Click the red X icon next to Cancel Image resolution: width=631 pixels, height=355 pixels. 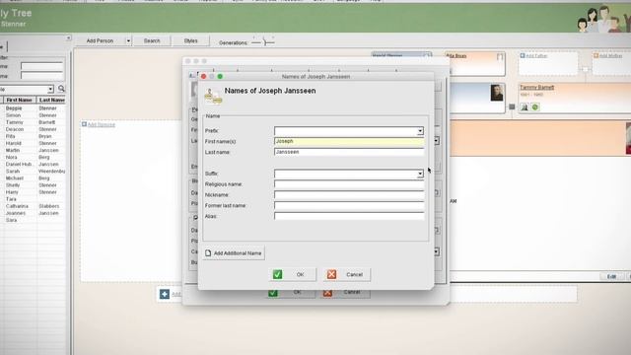point(331,274)
